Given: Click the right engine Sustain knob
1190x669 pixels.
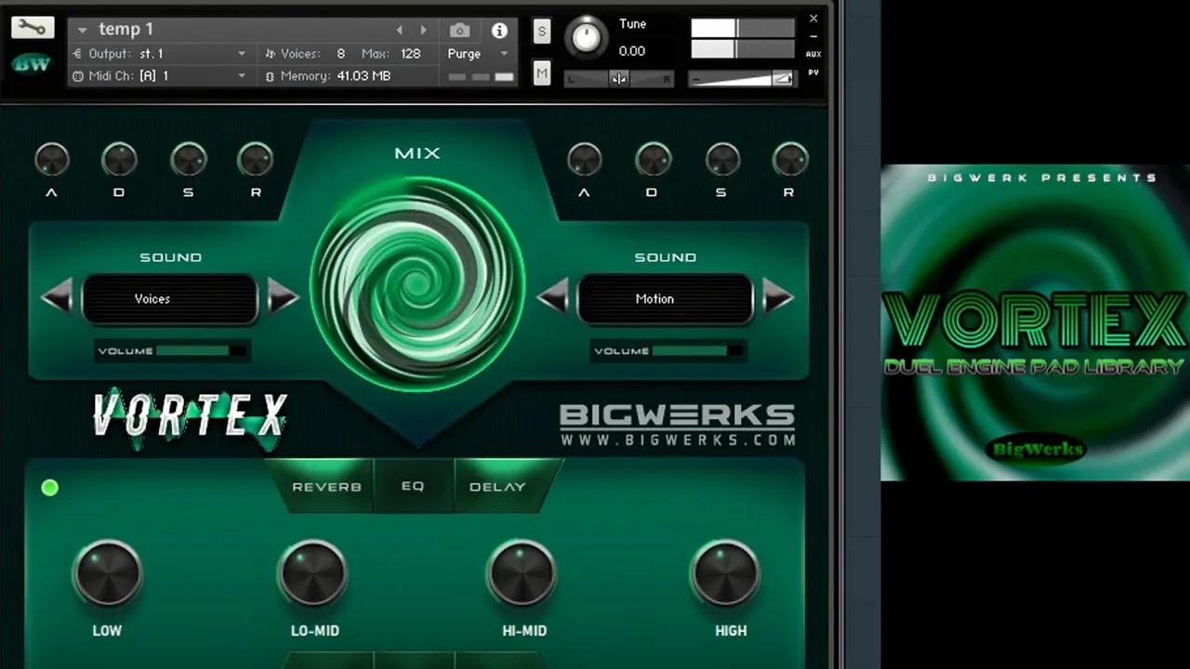Looking at the screenshot, I should click(x=722, y=159).
